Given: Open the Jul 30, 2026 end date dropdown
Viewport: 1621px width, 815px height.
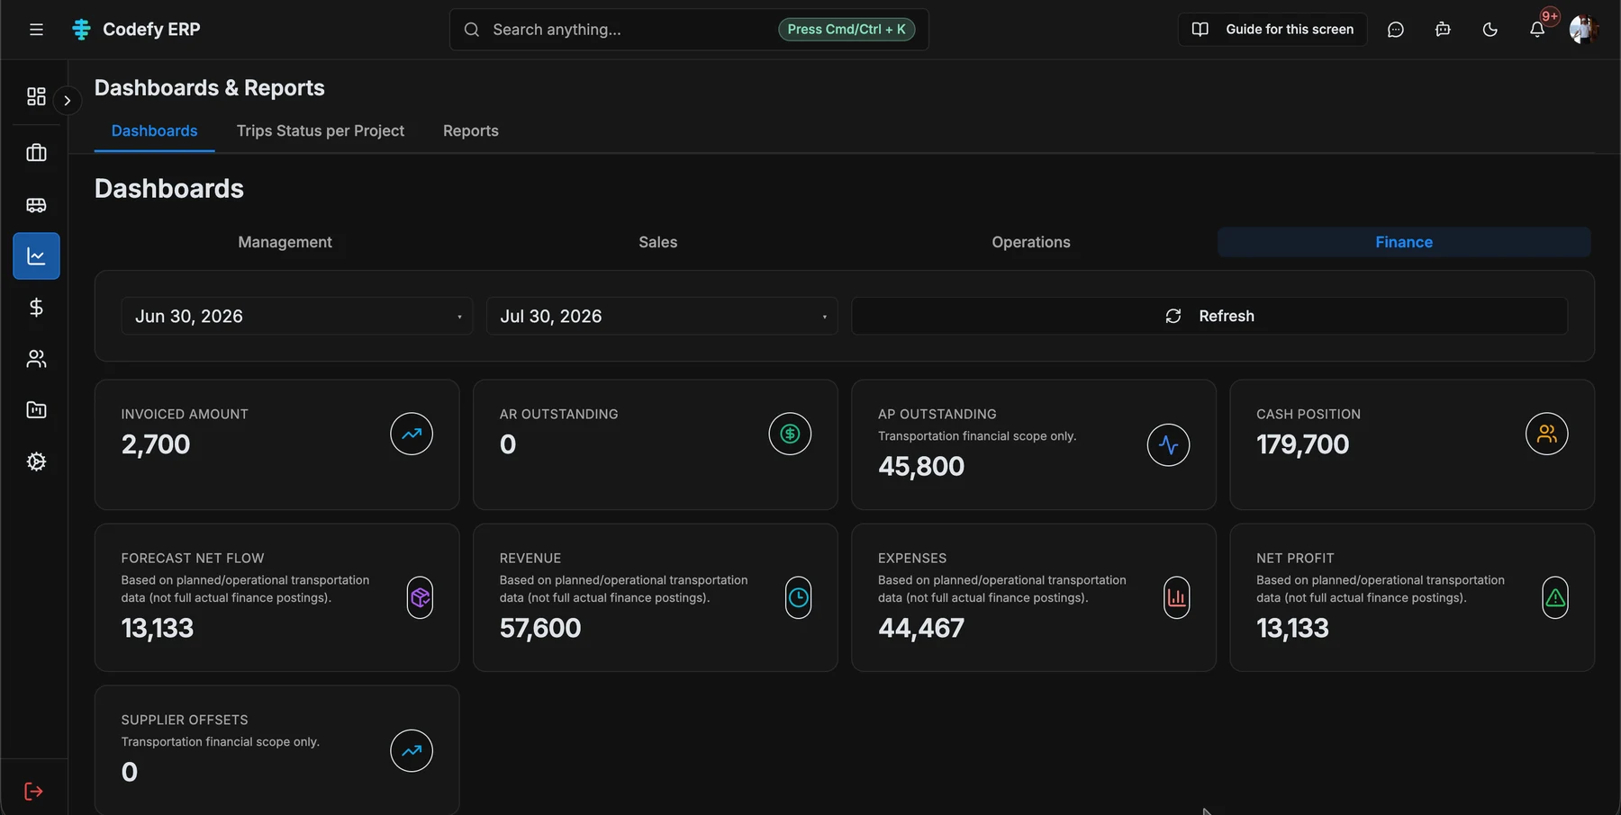Looking at the screenshot, I should pos(662,316).
